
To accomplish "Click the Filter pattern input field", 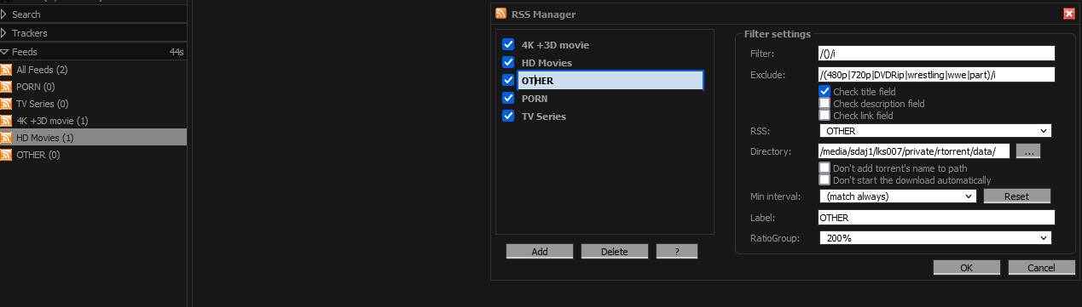I will click(936, 53).
